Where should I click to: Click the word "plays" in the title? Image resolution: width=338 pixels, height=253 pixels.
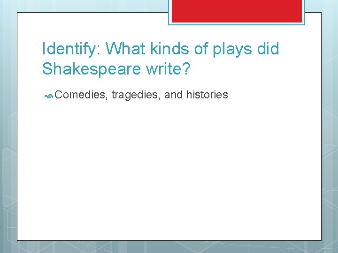click(x=232, y=49)
